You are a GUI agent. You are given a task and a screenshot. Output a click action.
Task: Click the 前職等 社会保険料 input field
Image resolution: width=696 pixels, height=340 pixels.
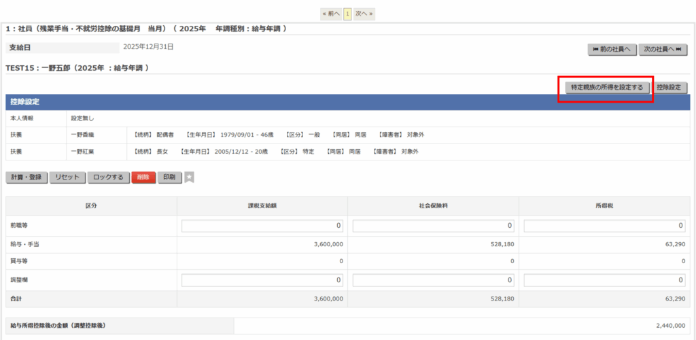click(x=433, y=226)
